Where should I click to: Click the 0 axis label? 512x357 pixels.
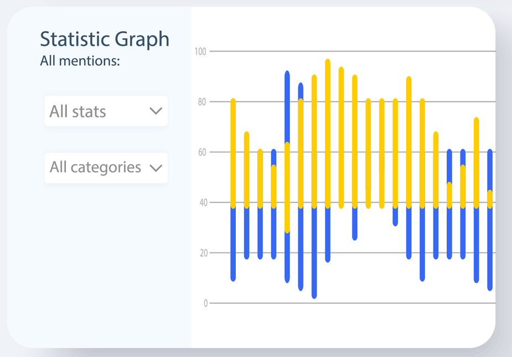[205, 303]
